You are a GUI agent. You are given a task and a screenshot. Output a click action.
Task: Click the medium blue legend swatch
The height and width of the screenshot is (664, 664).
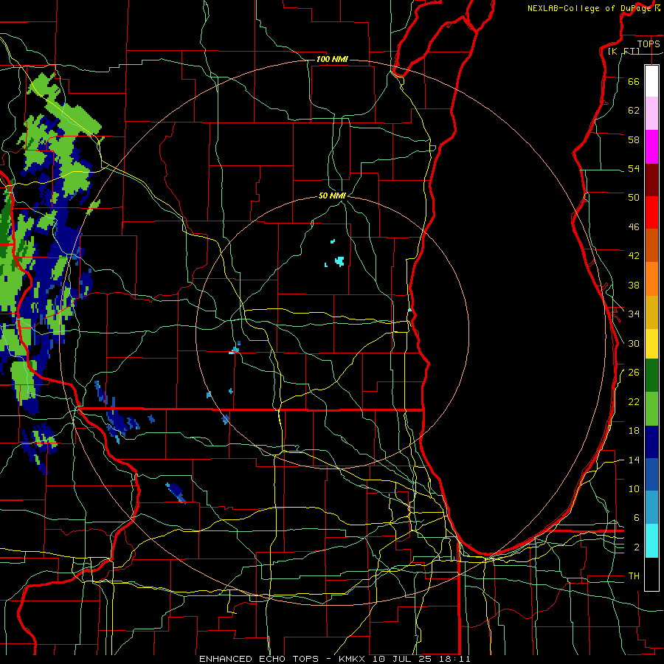coord(651,474)
